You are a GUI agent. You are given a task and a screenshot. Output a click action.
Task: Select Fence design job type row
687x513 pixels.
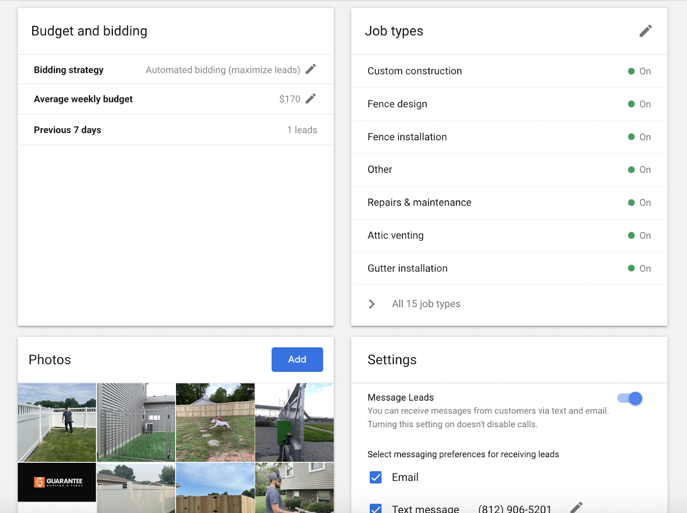[x=509, y=104]
